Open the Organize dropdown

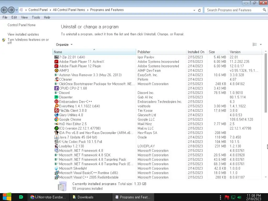[64, 44]
